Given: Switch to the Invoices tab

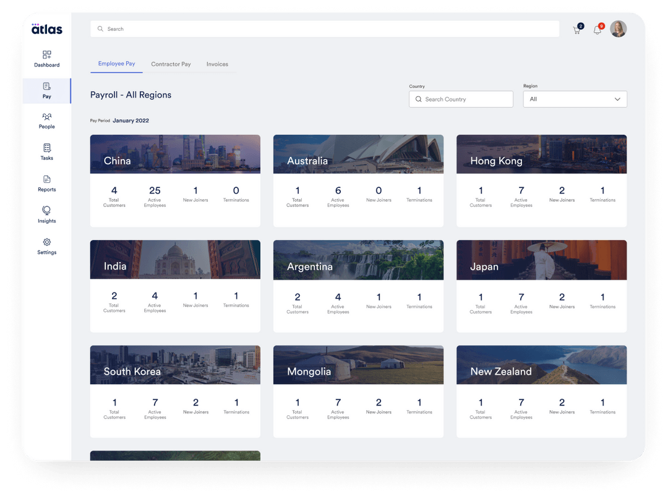Looking at the screenshot, I should click(217, 64).
